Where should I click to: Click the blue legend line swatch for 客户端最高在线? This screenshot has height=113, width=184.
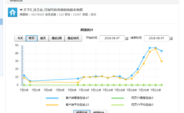(52, 98)
